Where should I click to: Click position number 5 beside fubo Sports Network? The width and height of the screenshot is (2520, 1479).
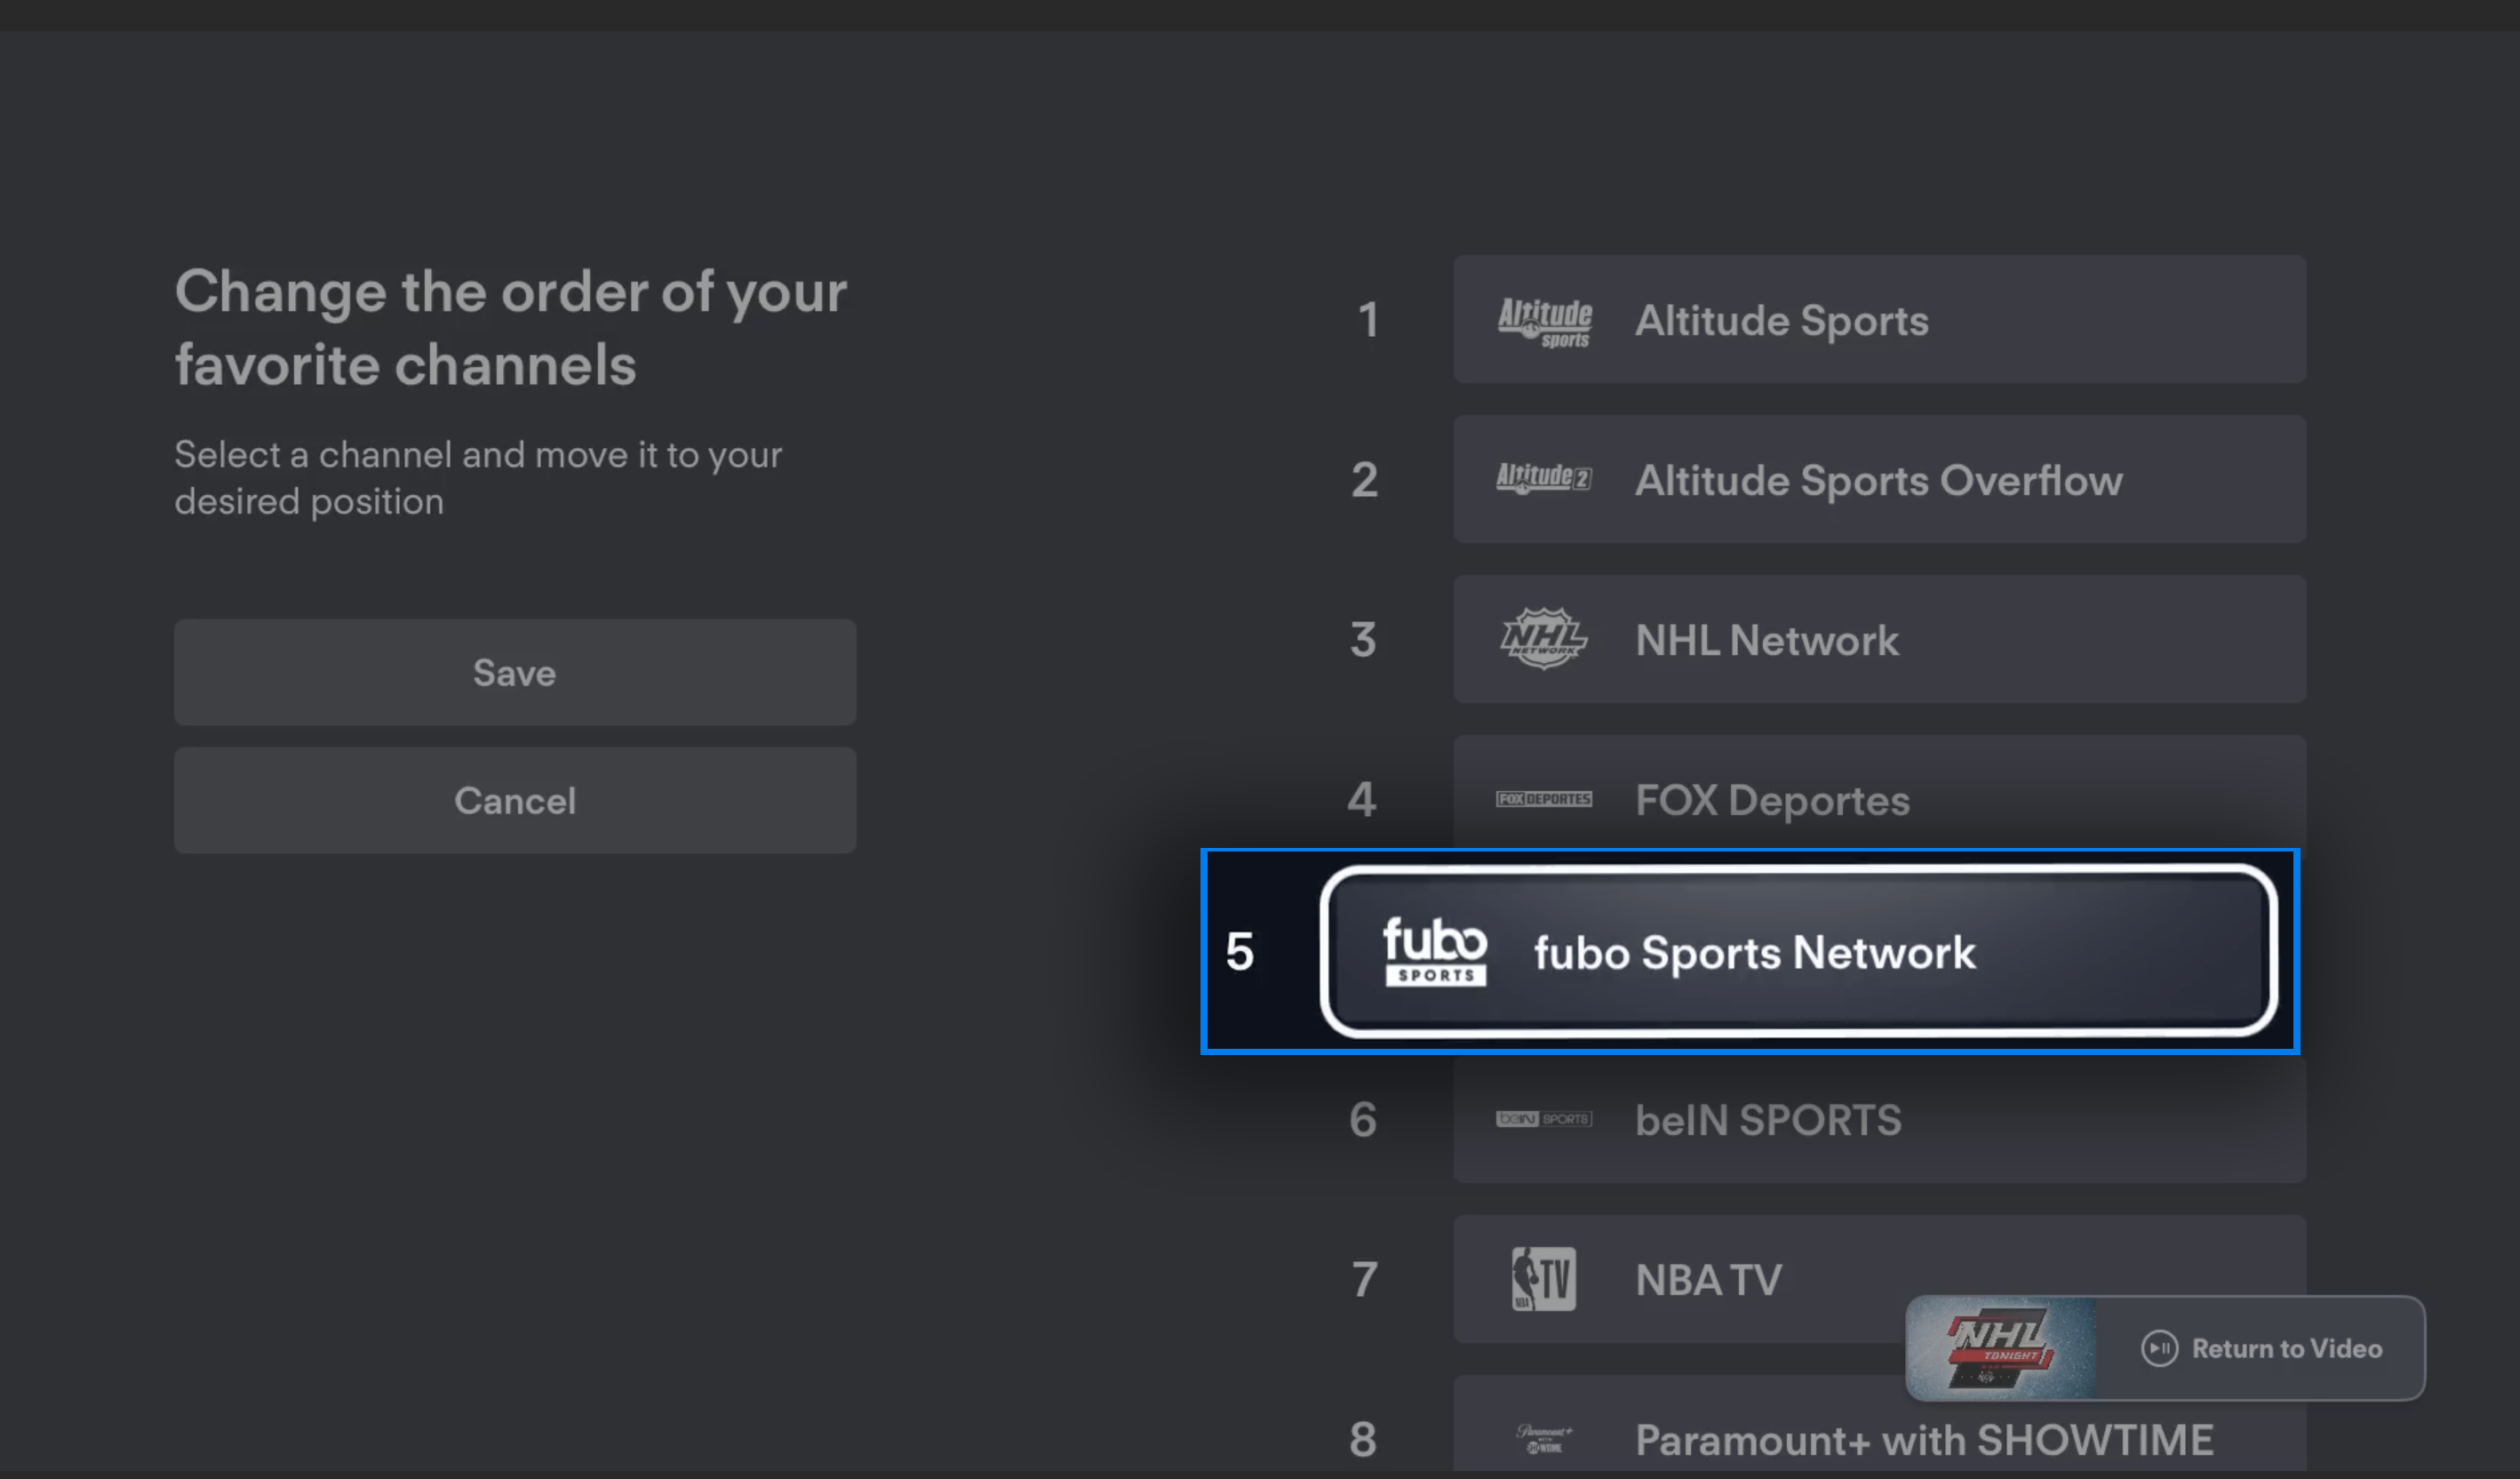tap(1240, 951)
